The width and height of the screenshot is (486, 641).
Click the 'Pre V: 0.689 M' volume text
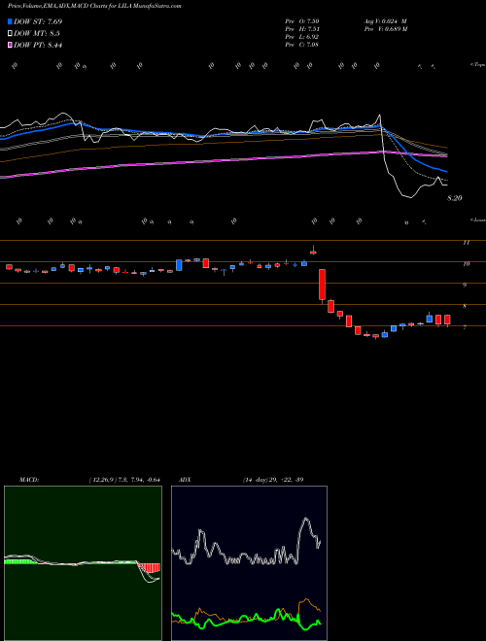coord(385,29)
